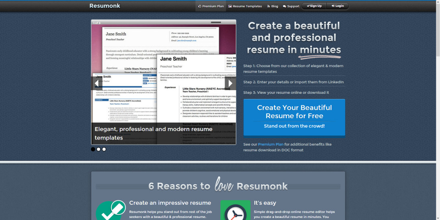
Task: Click the 'Create an impressive resume' heading
Action: (x=170, y=203)
